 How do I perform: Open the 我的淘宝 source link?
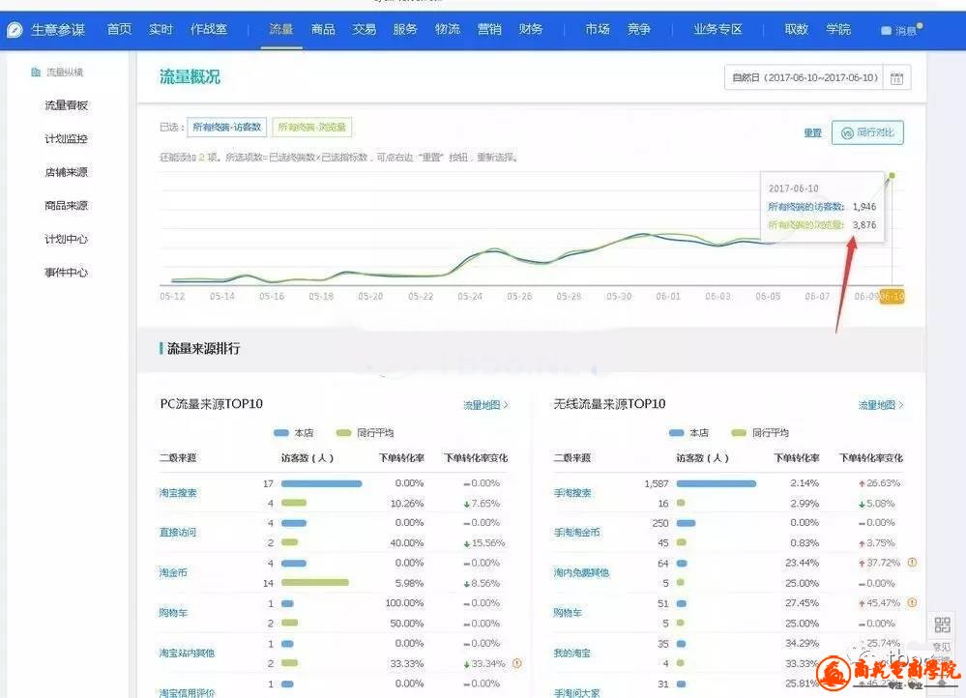pyautogui.click(x=571, y=653)
